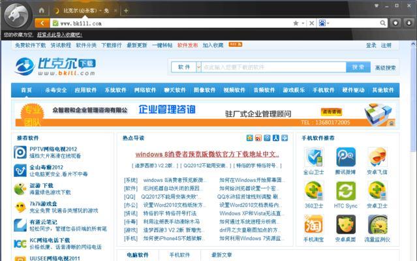417x261 pixels.
Task: Open the 安卓卫士 app icon
Action: (377, 191)
